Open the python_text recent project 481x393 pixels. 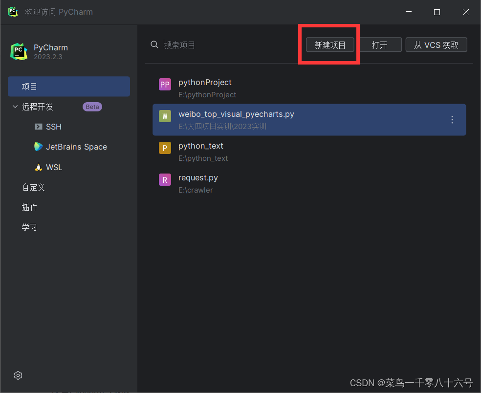click(309, 152)
